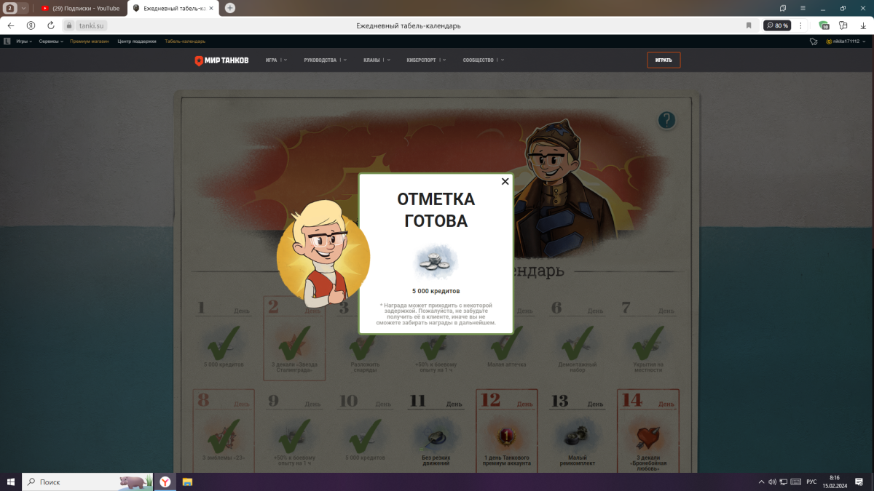The width and height of the screenshot is (874, 491).
Task: Expand the ИГРА menu
Action: pyautogui.click(x=276, y=60)
